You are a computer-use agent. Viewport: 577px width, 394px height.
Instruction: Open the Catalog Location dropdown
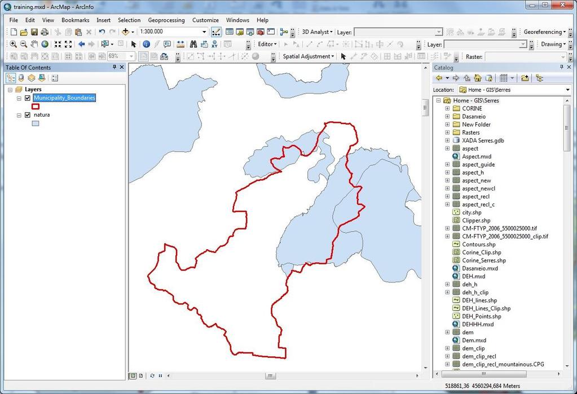[568, 90]
